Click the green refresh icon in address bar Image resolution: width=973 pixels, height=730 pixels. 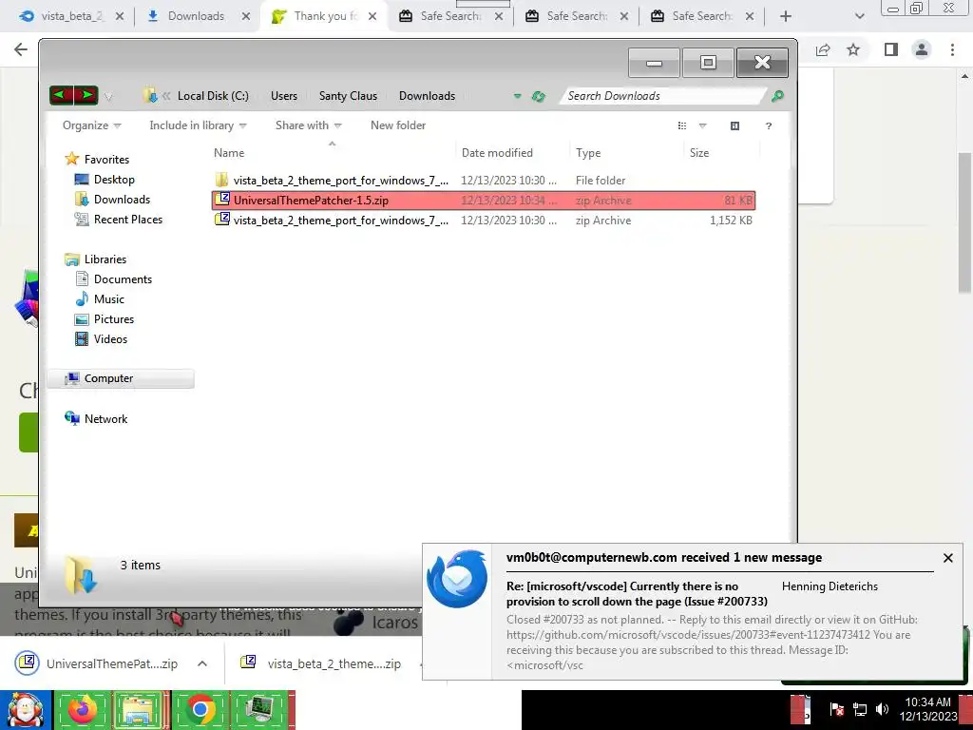(538, 96)
